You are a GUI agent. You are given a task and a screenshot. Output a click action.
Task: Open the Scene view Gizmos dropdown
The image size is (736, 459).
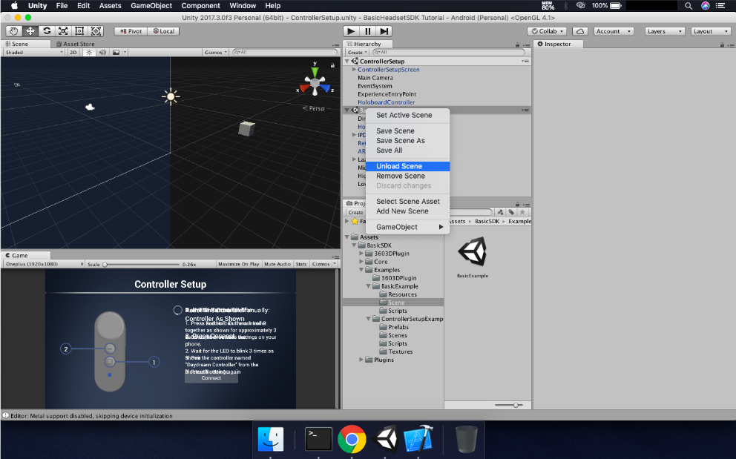(216, 52)
